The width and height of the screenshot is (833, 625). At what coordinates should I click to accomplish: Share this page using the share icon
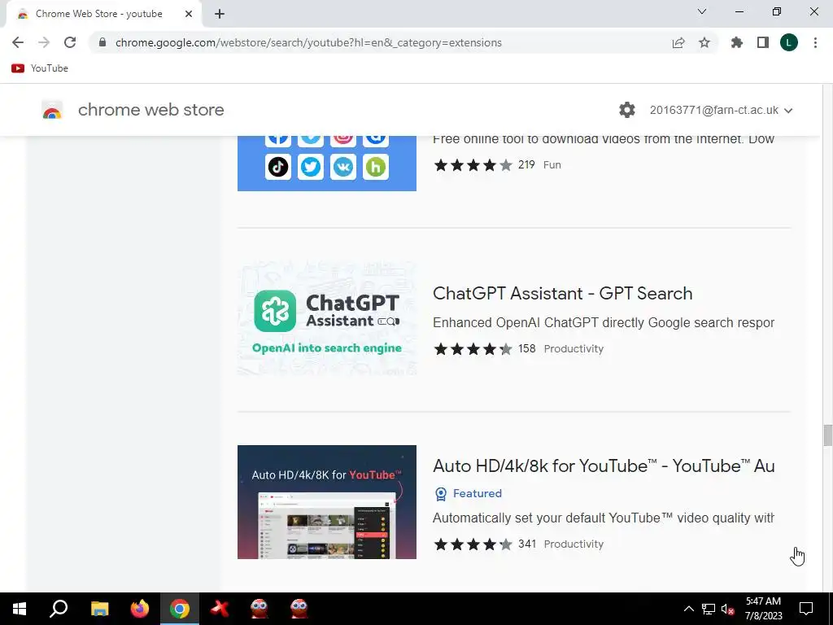coord(678,42)
